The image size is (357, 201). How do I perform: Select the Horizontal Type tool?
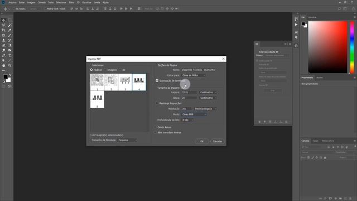click(x=10, y=55)
